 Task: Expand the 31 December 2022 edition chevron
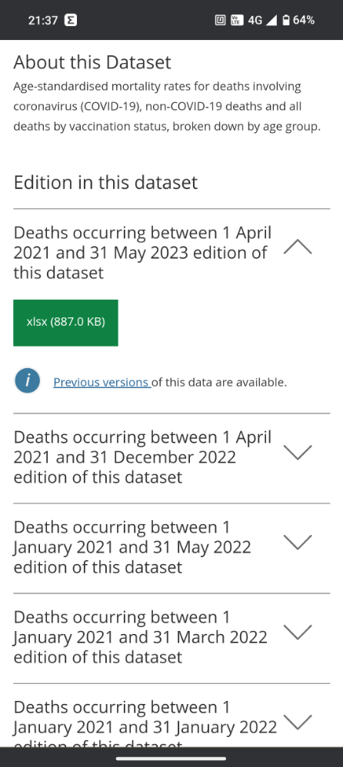click(298, 453)
